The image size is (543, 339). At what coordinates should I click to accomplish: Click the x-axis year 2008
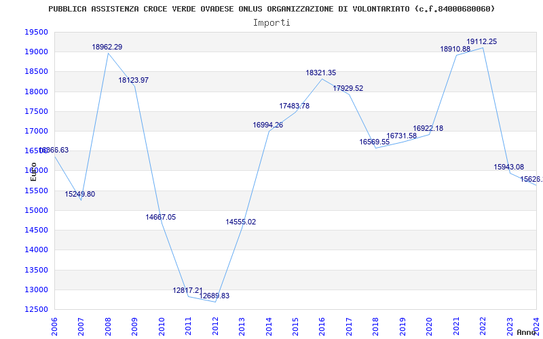pos(108,326)
